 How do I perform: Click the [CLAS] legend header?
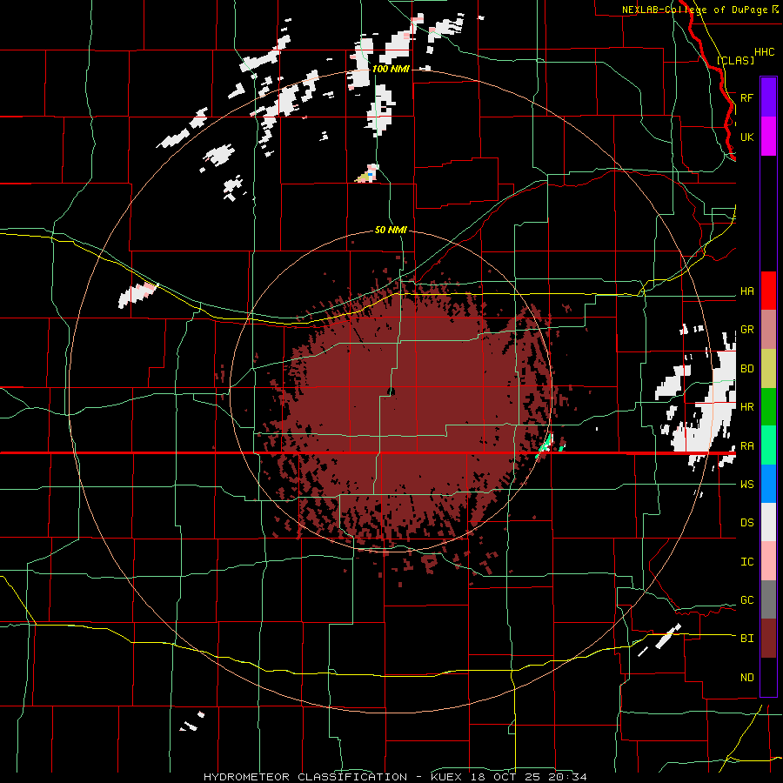point(735,60)
